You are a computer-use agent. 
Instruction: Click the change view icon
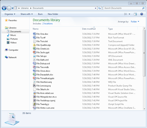pyautogui.click(x=126, y=14)
